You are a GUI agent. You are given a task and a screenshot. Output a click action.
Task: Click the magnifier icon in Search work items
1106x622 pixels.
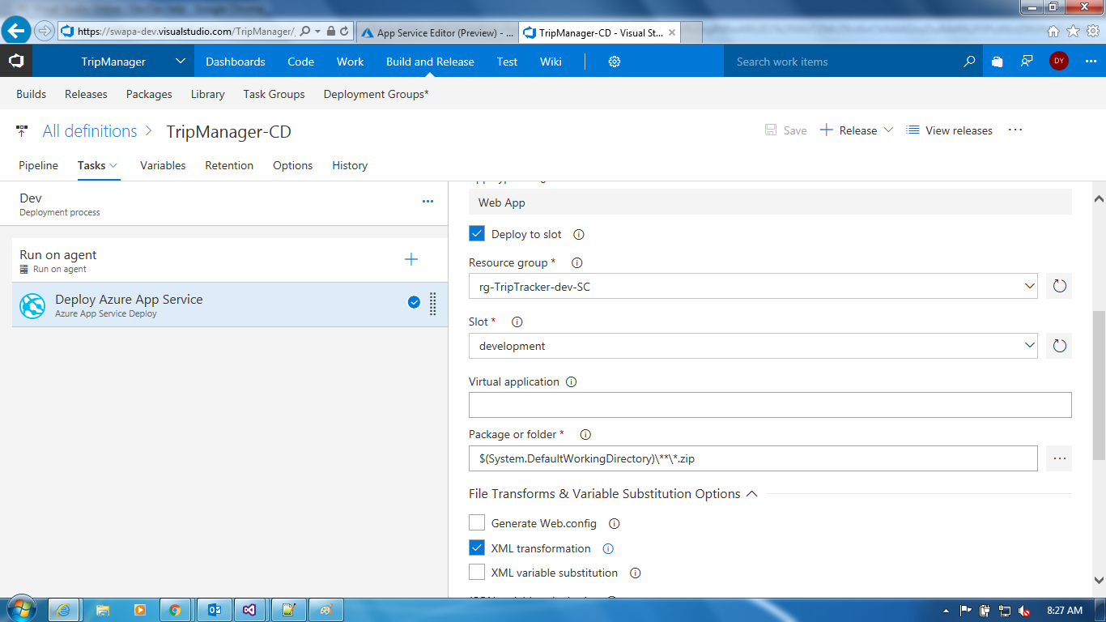pyautogui.click(x=969, y=62)
